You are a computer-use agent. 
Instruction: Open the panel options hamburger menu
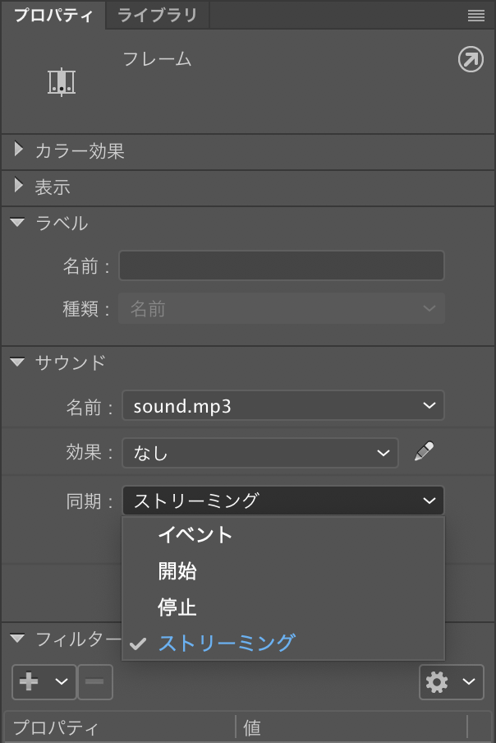tap(475, 16)
